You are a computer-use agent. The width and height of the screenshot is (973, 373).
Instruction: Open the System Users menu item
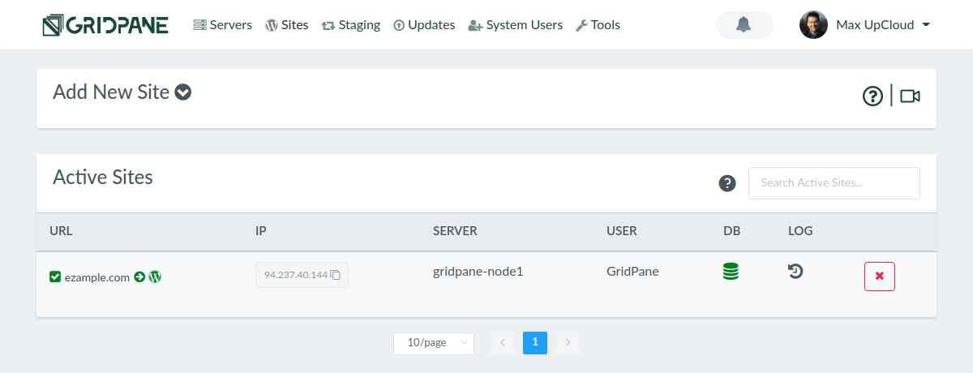[x=516, y=25]
